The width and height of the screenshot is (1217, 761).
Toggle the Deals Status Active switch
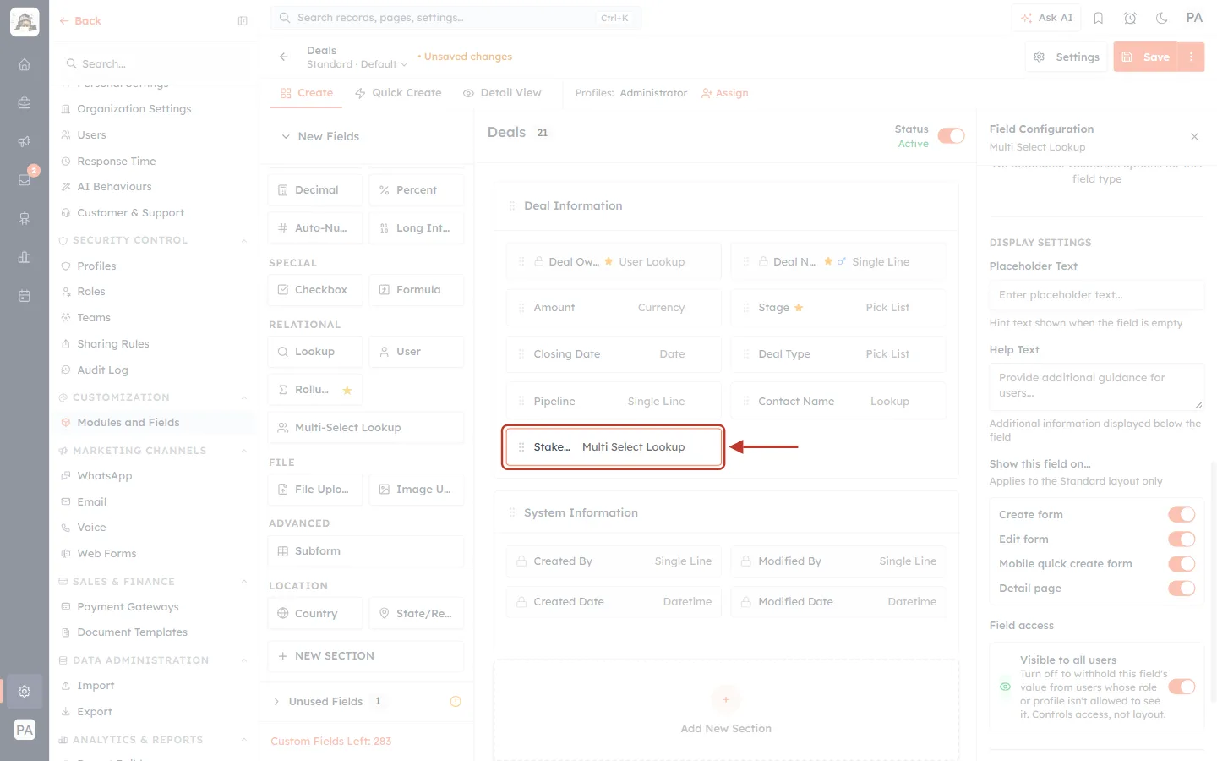951,136
